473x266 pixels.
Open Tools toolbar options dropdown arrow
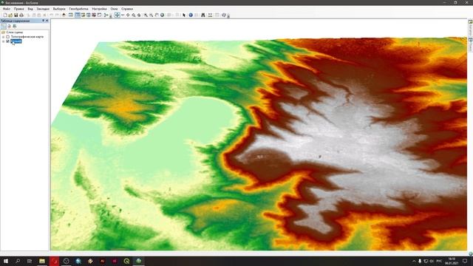point(228,16)
